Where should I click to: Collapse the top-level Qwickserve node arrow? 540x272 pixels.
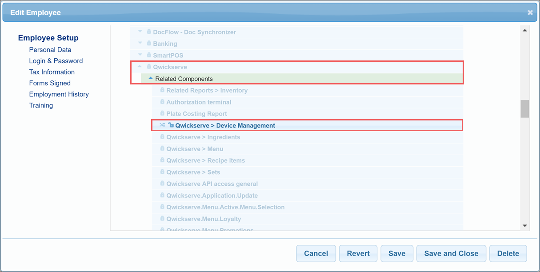140,67
